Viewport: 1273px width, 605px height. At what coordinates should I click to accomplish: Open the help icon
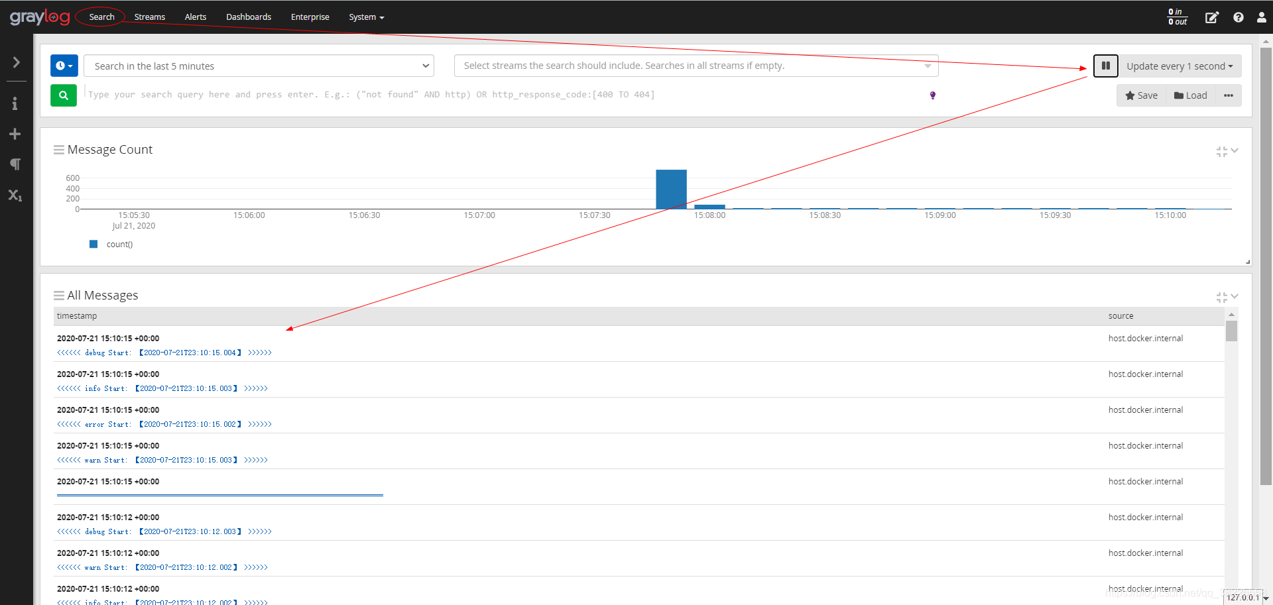coord(1239,17)
